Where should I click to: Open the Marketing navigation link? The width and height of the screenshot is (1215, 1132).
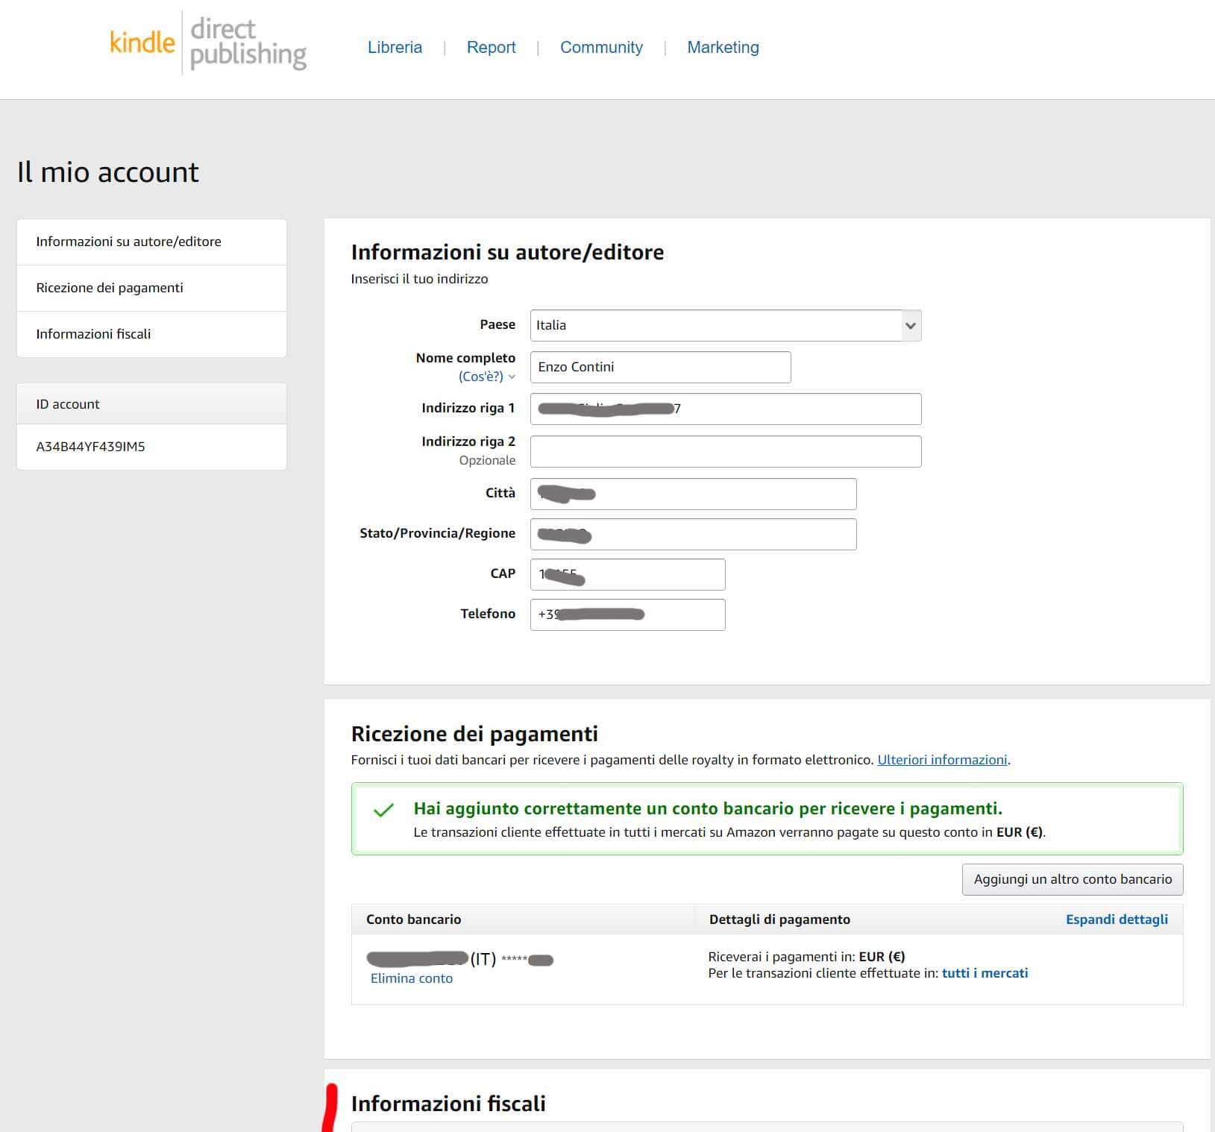pos(722,47)
